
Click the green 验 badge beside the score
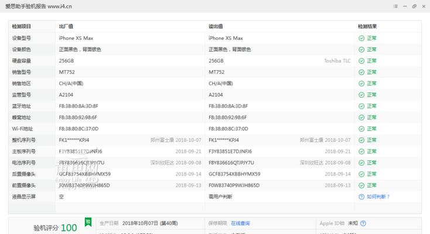click(x=88, y=222)
